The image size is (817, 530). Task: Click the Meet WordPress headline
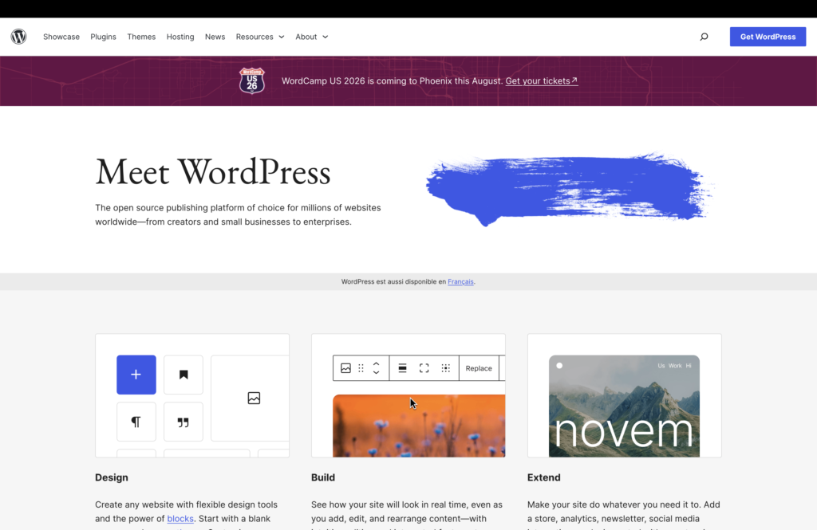click(213, 172)
